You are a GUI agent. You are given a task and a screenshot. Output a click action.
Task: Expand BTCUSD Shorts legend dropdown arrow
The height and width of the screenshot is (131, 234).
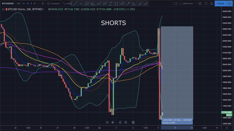(44, 9)
